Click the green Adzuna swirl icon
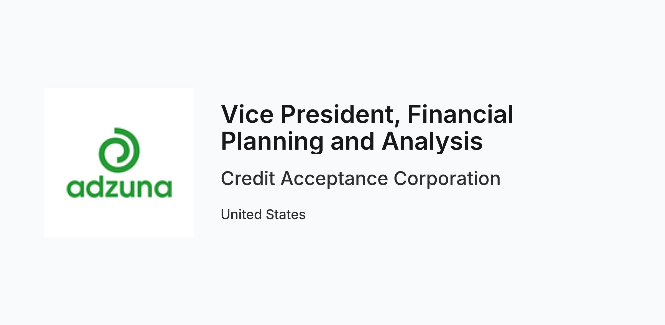Image resolution: width=665 pixels, height=325 pixels. (x=119, y=150)
